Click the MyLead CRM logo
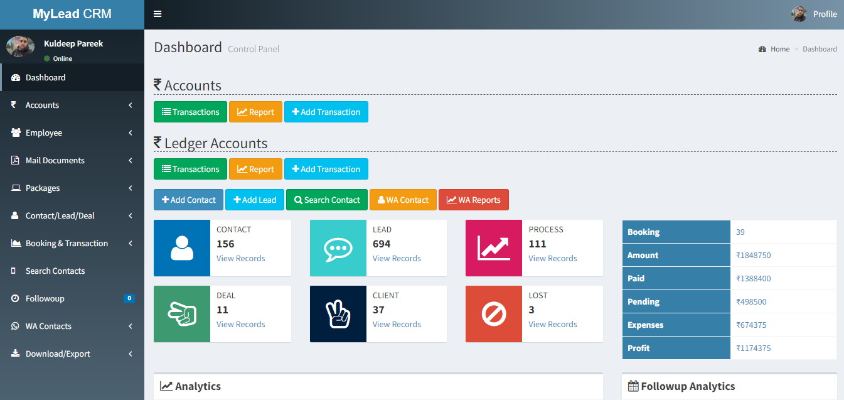Viewport: 844px width, 400px height. [x=72, y=14]
